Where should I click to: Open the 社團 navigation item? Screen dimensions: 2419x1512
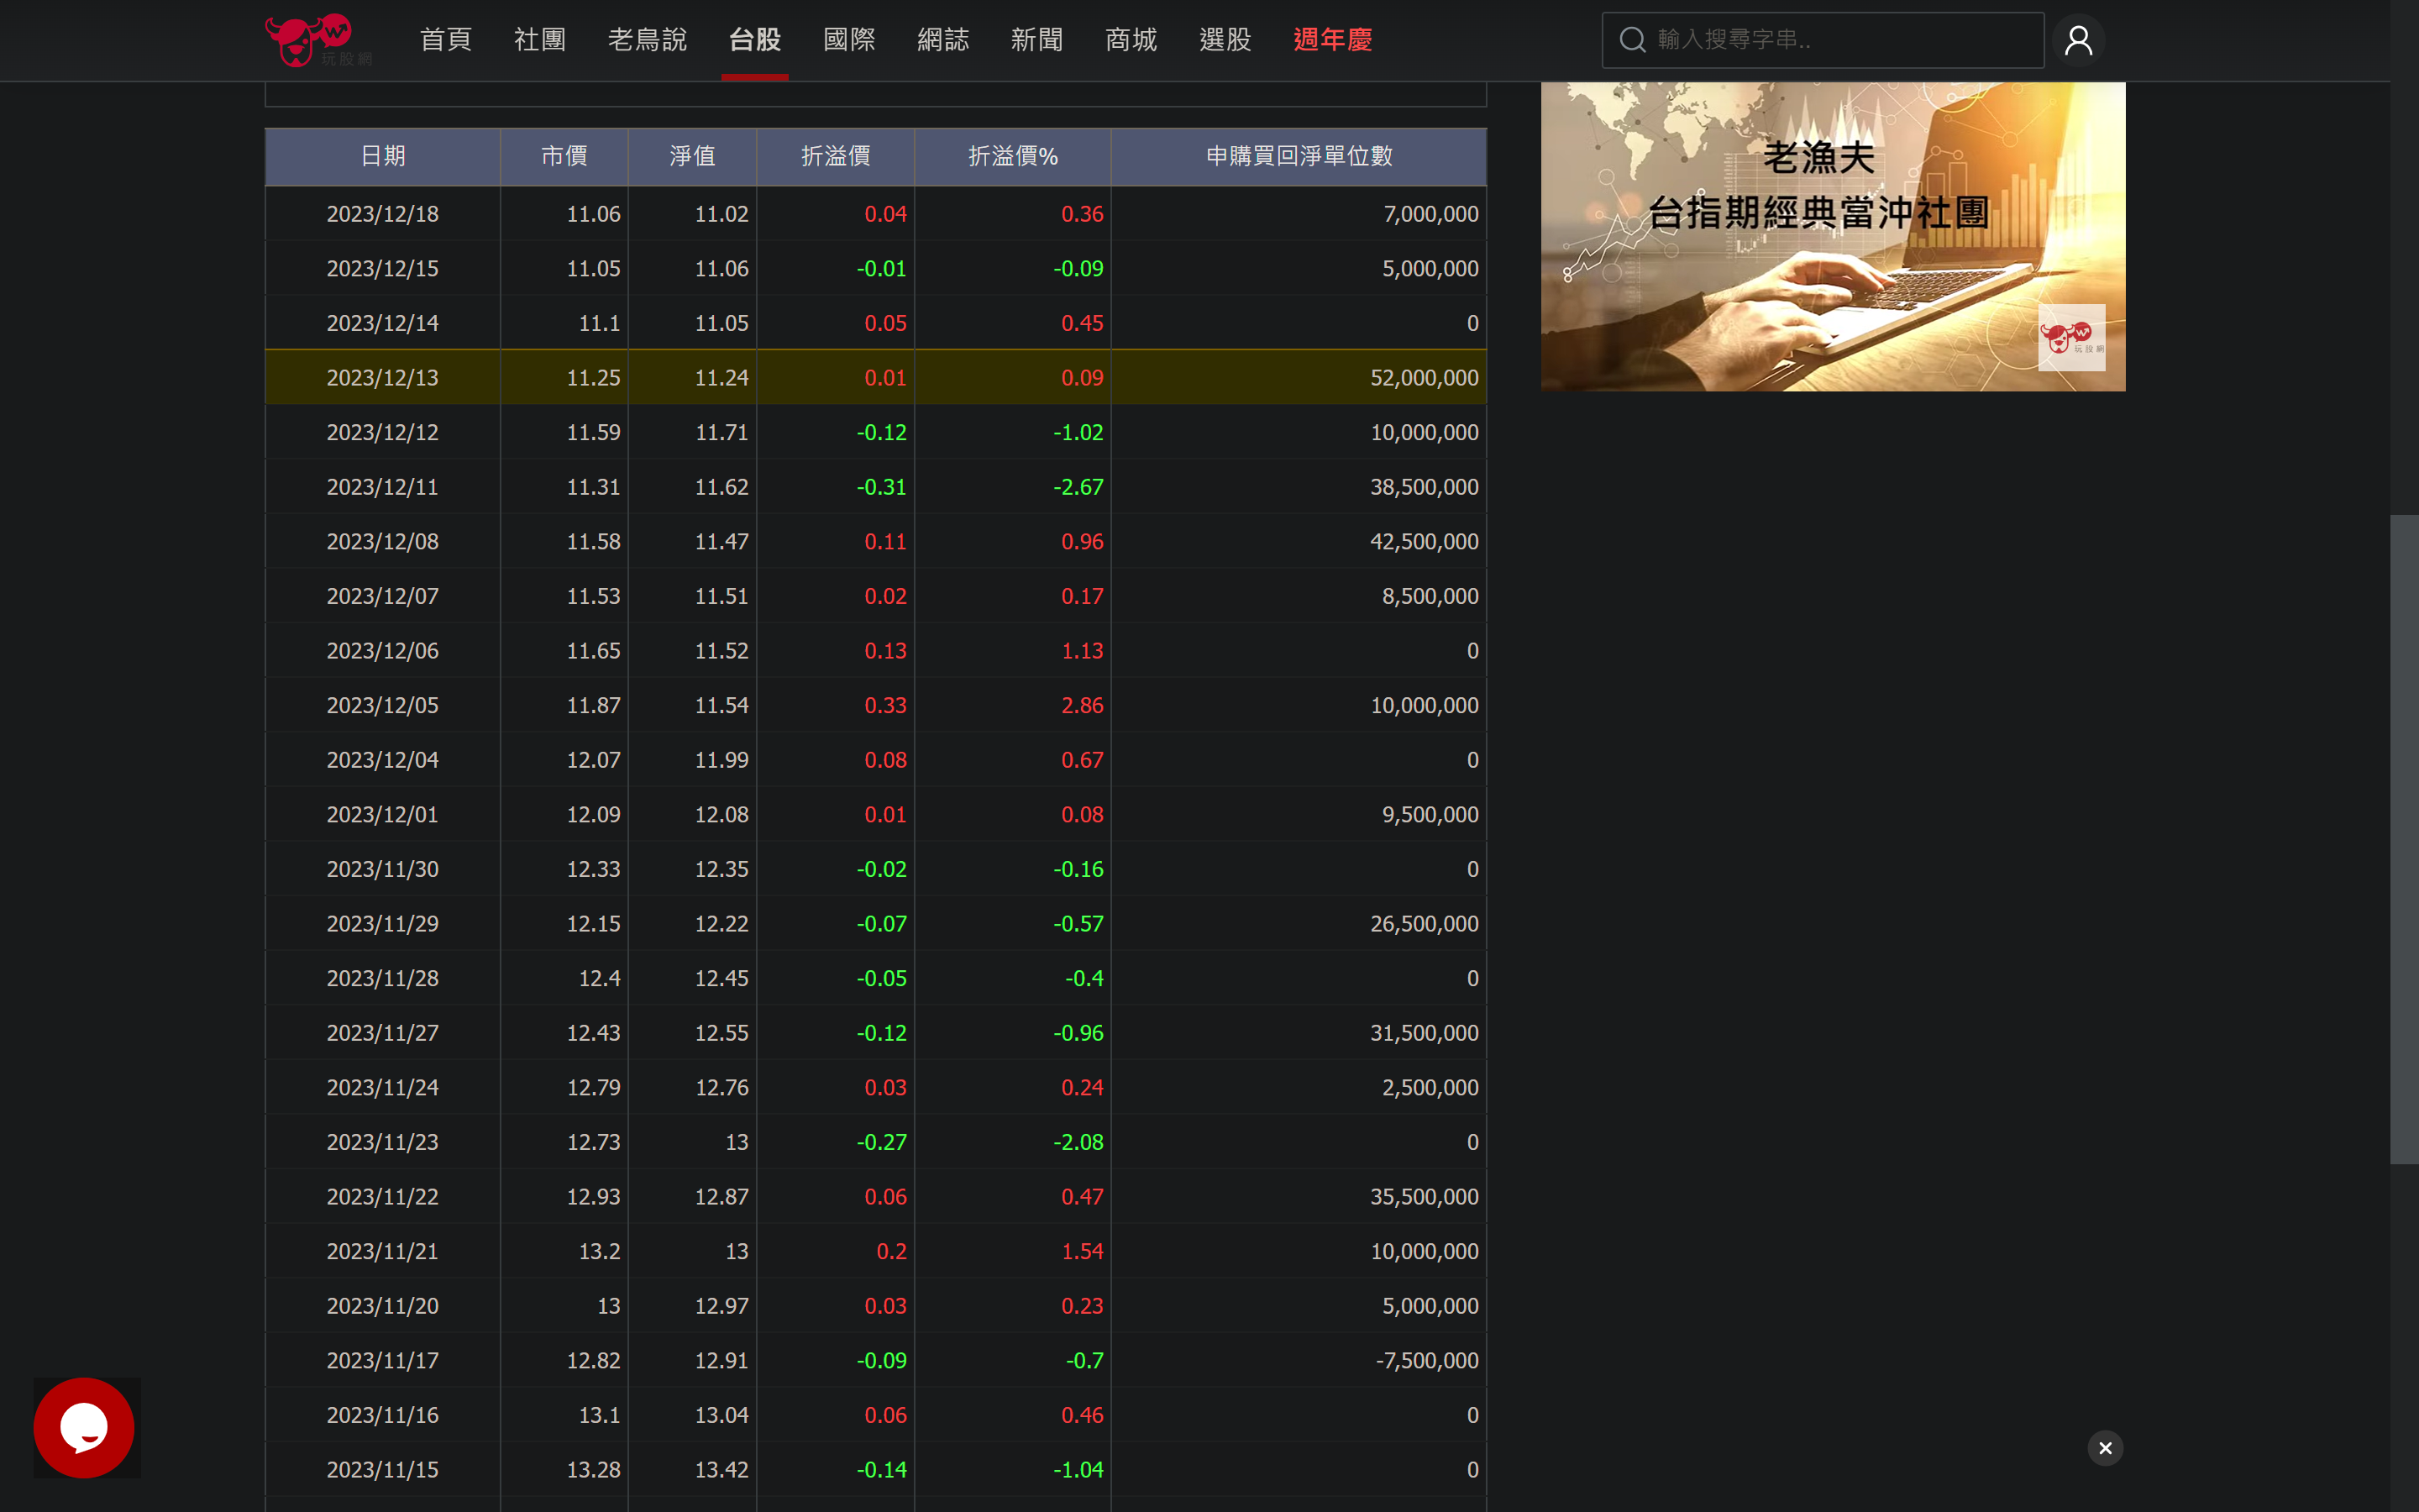(540, 40)
